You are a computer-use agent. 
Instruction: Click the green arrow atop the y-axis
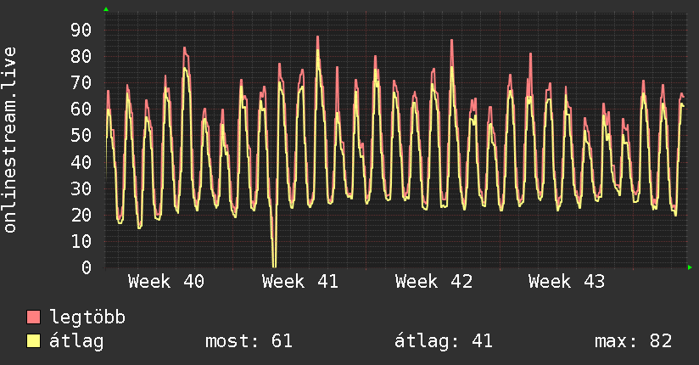click(x=106, y=9)
